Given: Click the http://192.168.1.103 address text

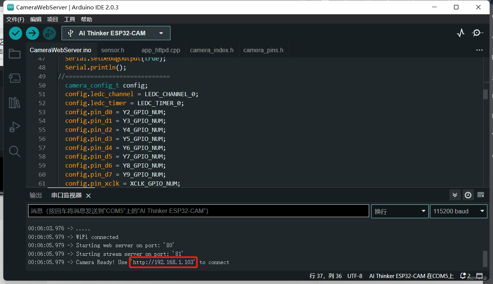Looking at the screenshot, I should [164, 262].
